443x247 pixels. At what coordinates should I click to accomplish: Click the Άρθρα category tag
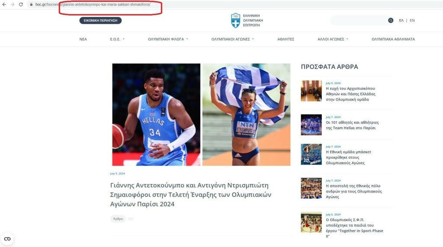pyautogui.click(x=118, y=219)
